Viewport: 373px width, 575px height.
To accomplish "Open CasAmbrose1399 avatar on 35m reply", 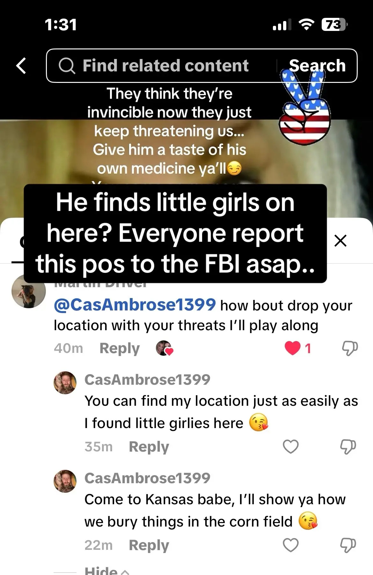I will coord(65,382).
